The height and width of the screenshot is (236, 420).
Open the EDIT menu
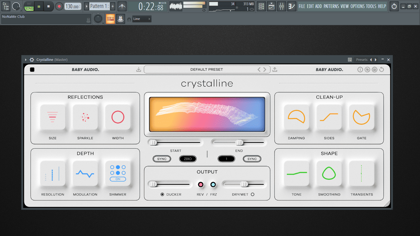[310, 6]
